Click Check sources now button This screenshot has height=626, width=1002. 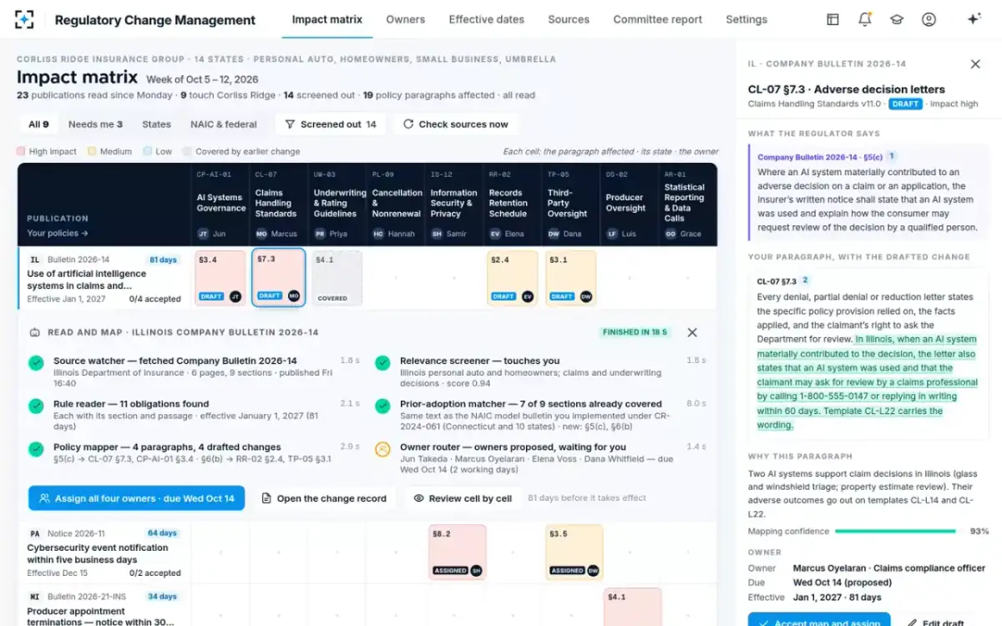[x=455, y=124]
